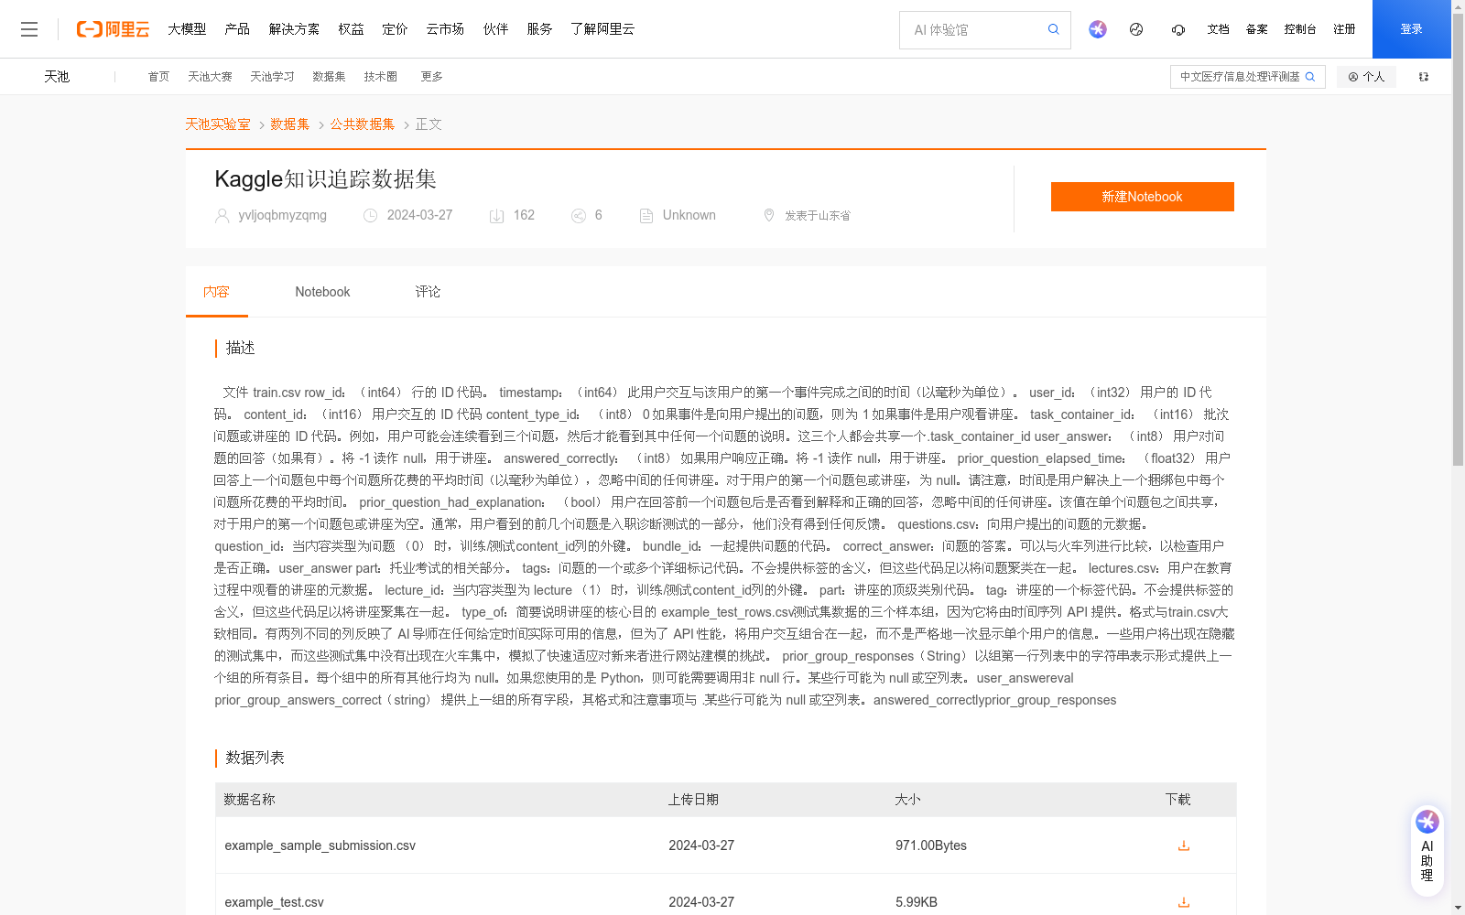
Task: Expand the 更多 navigation dropdown
Action: [431, 77]
